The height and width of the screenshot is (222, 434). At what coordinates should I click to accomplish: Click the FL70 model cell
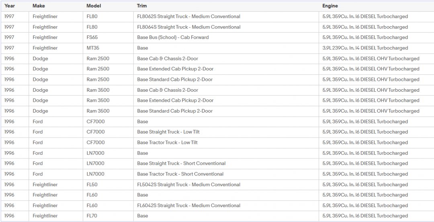pyautogui.click(x=92, y=216)
